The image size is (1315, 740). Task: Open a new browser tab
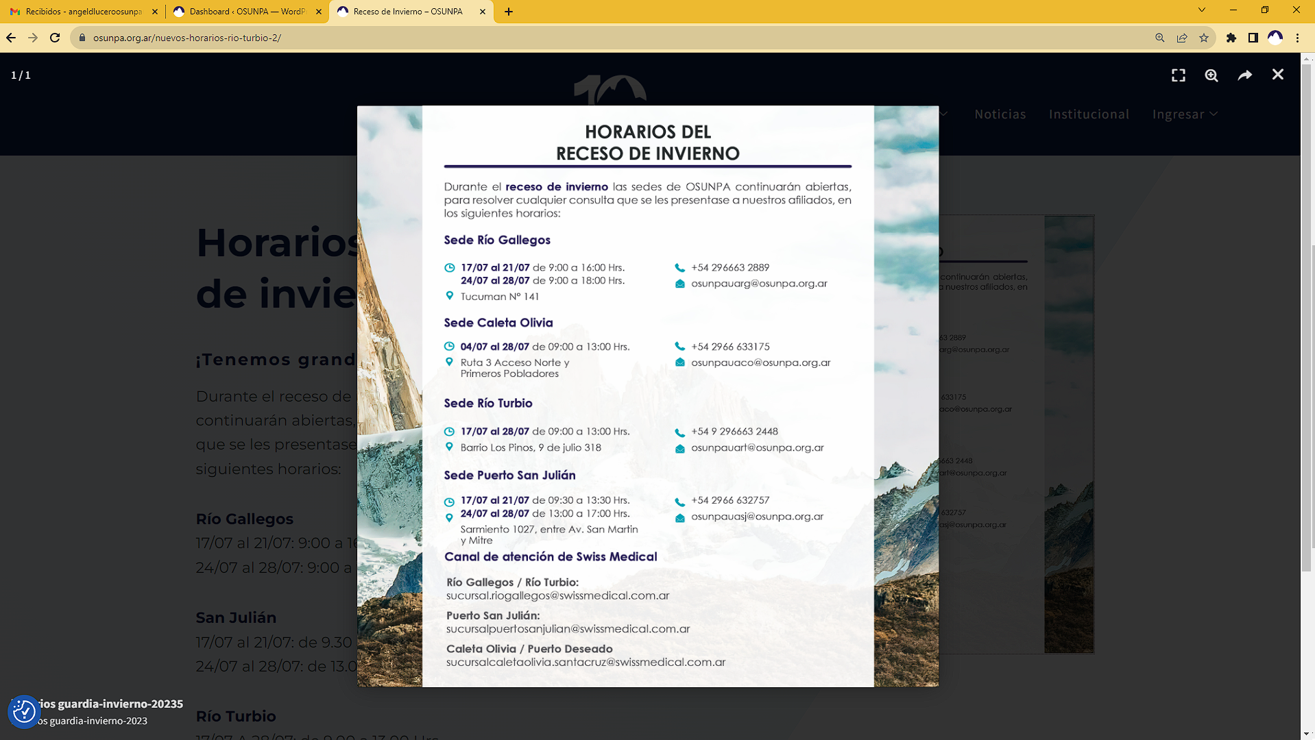[509, 12]
